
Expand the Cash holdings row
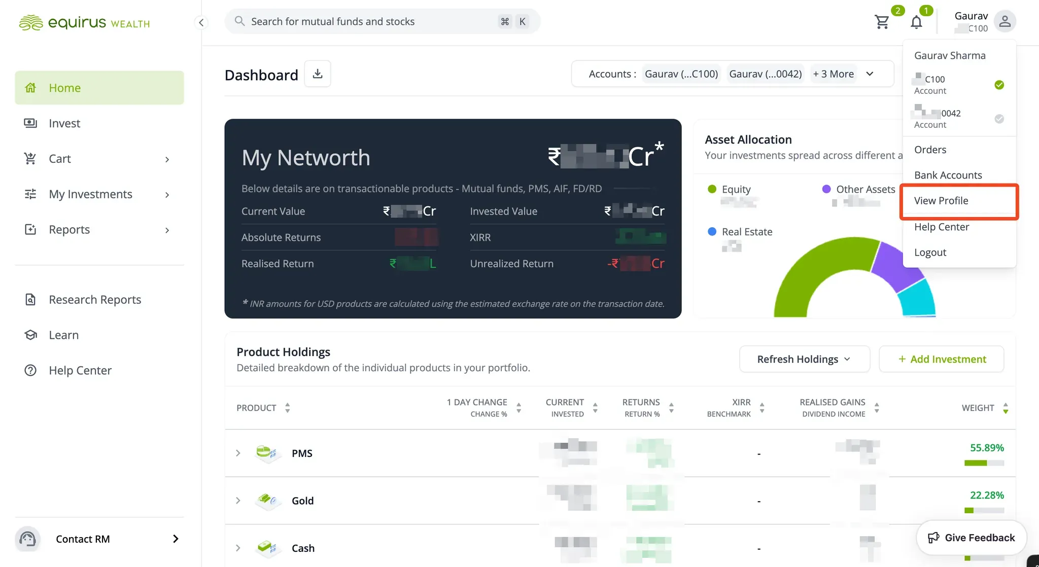point(238,548)
